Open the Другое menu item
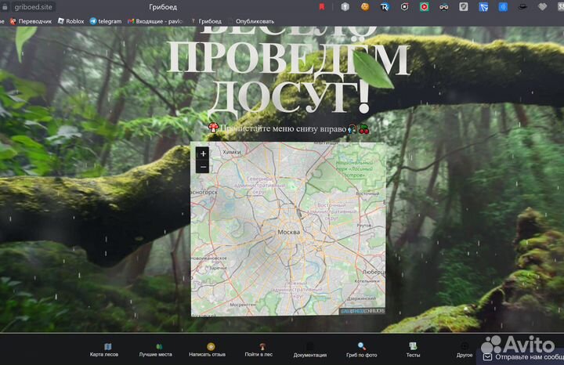 point(465,346)
